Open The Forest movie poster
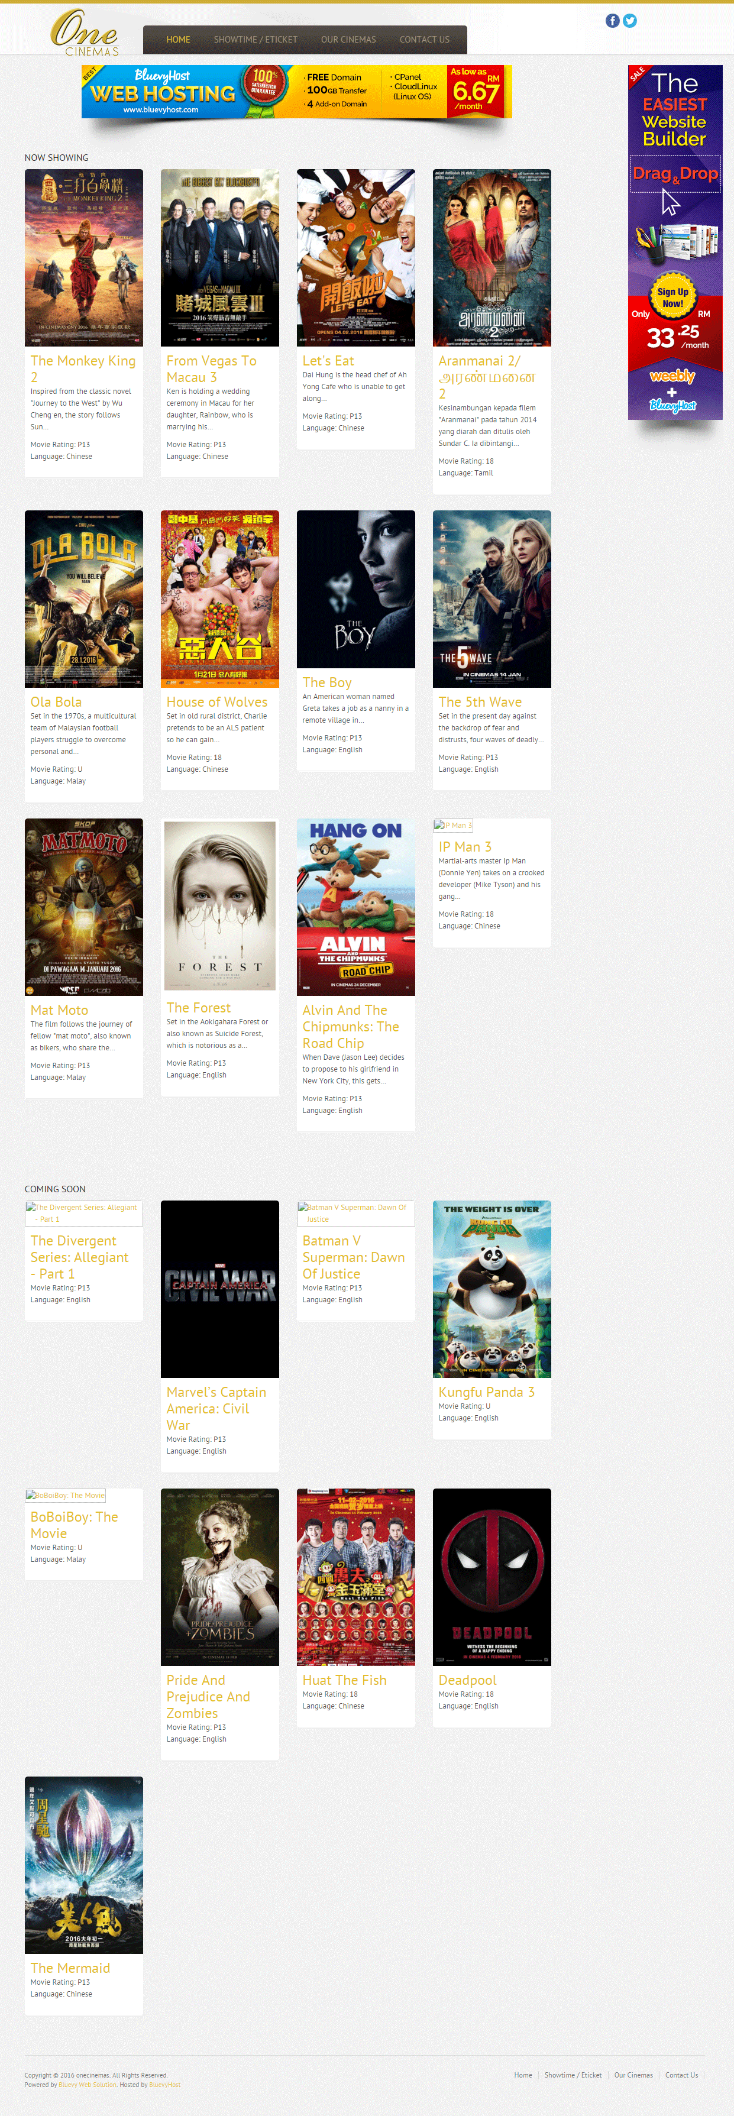The image size is (734, 2116). pyautogui.click(x=219, y=905)
